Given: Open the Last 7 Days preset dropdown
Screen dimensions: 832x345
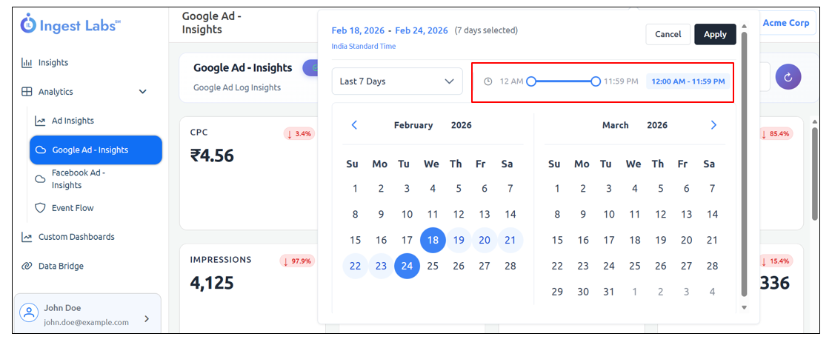Looking at the screenshot, I should coord(397,81).
